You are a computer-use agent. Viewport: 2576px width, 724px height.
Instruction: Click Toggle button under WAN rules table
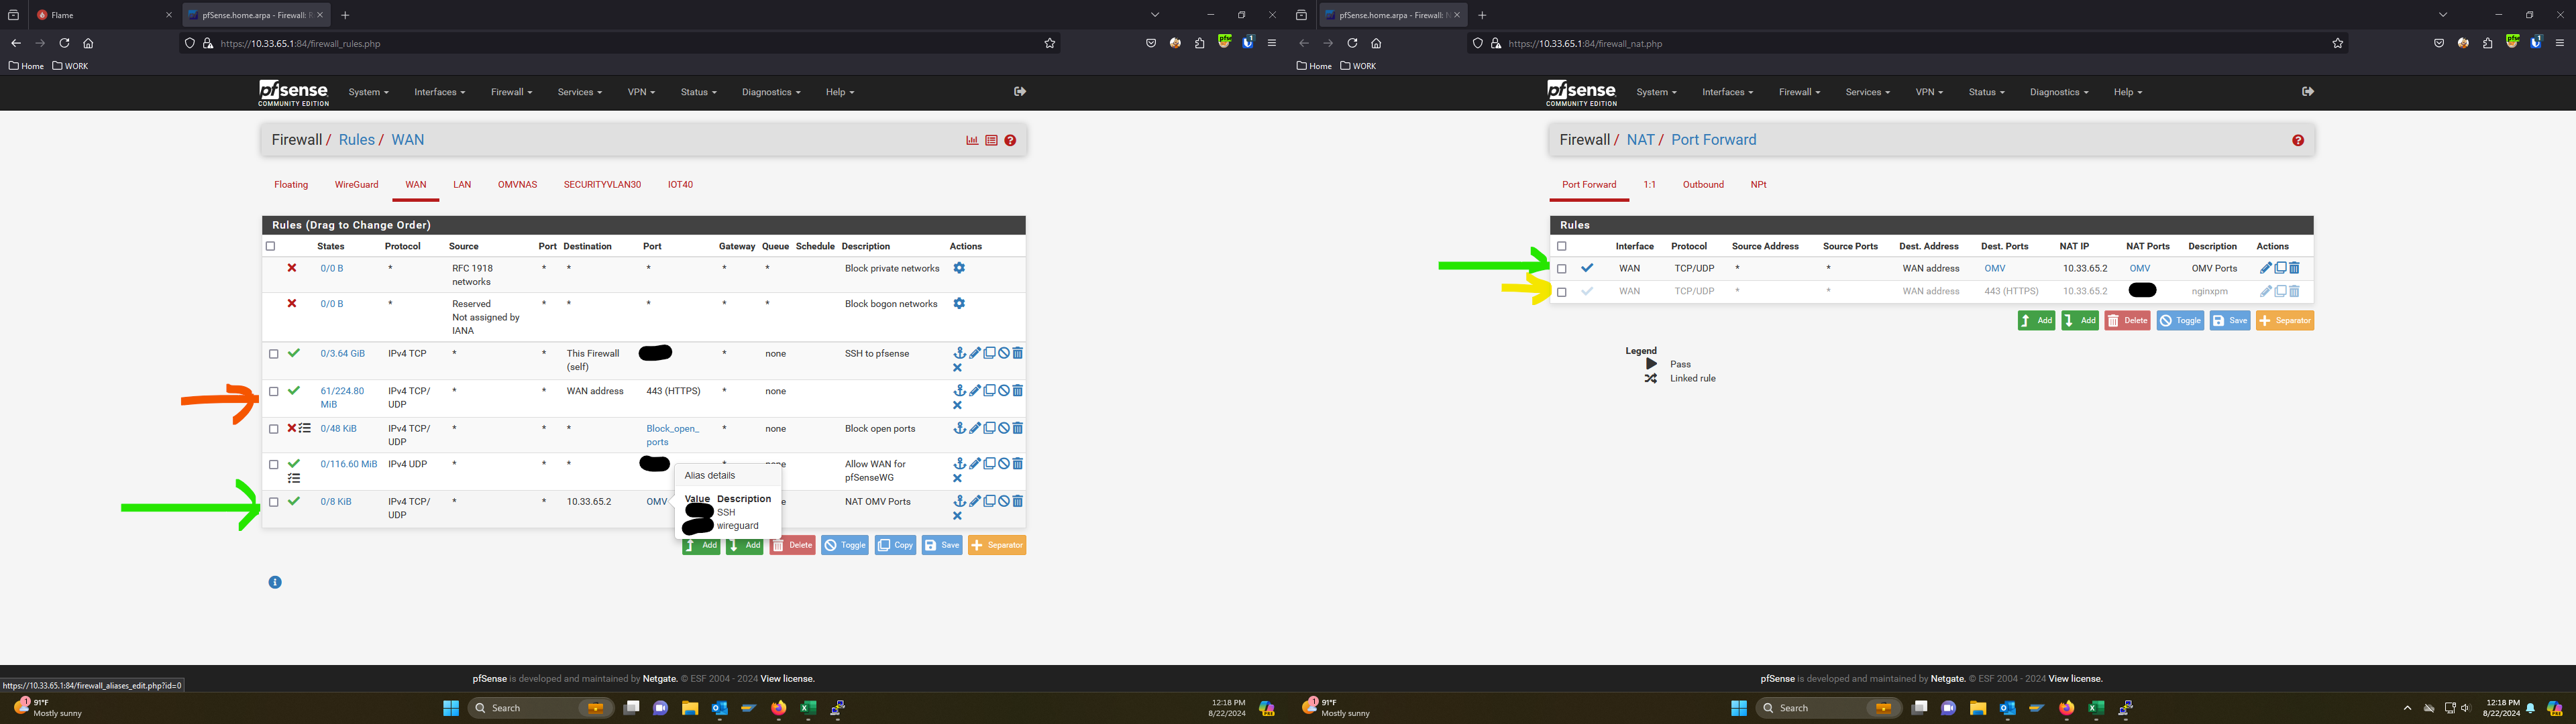point(845,545)
